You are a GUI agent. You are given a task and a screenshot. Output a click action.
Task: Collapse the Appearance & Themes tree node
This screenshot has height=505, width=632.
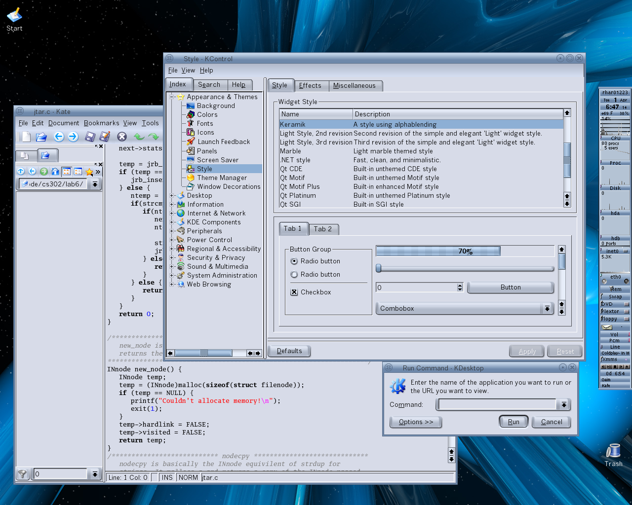[172, 97]
